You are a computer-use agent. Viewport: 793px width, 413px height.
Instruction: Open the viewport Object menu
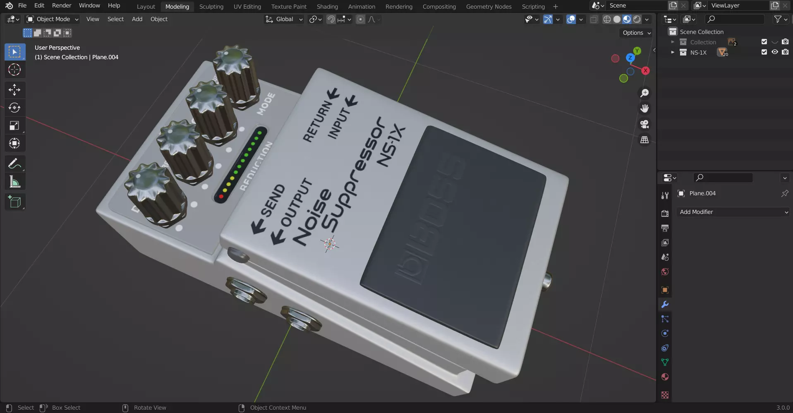click(159, 19)
